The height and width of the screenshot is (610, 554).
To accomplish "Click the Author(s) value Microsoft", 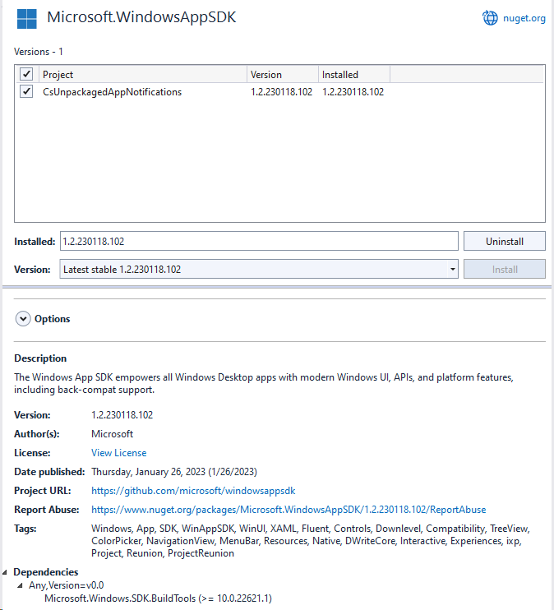I will [x=112, y=434].
